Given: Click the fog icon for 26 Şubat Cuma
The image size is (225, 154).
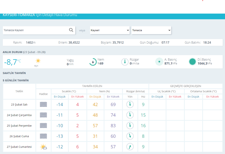Looking at the screenshot, I should pyautogui.click(x=43, y=136).
